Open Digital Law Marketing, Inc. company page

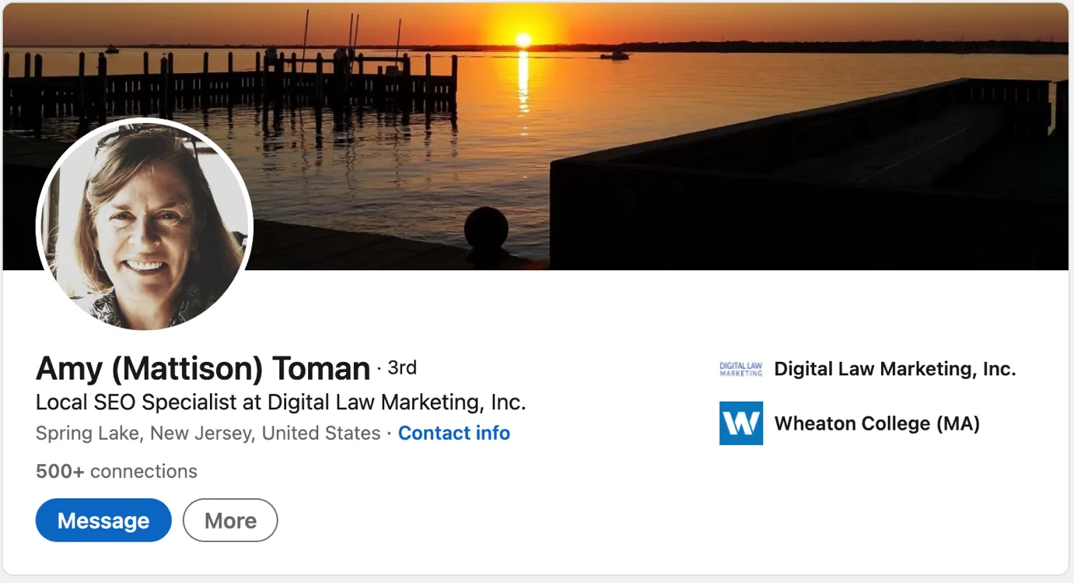coord(894,369)
